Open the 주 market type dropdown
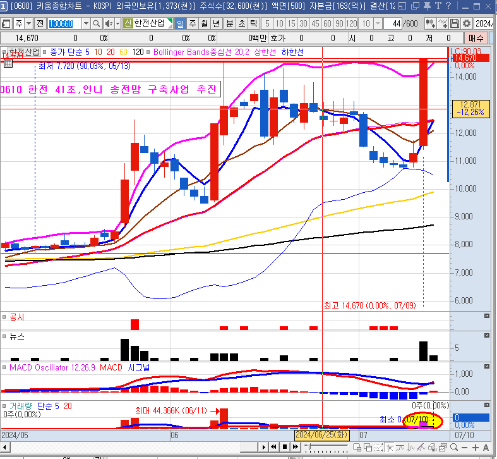 (x=29, y=23)
